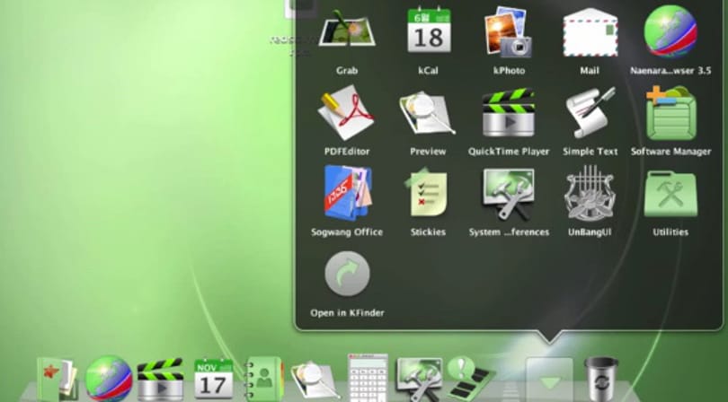This screenshot has width=728, height=402.
Task: Open the Simple Text editor
Action: pos(590,113)
